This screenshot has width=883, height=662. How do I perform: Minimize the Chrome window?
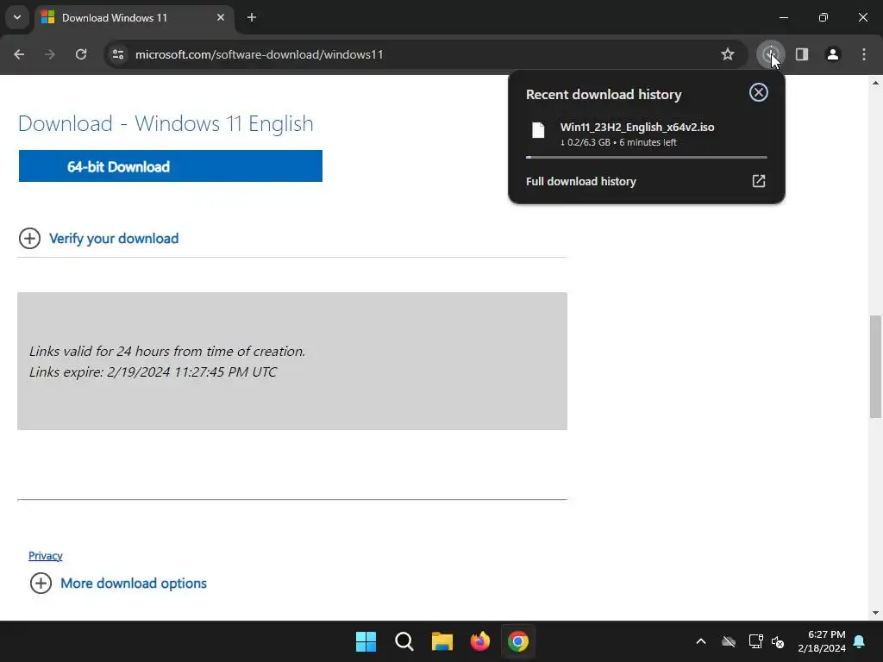783,17
